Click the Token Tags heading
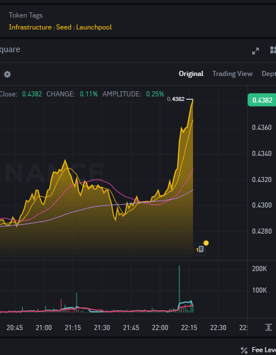The height and width of the screenshot is (355, 276). [x=26, y=15]
